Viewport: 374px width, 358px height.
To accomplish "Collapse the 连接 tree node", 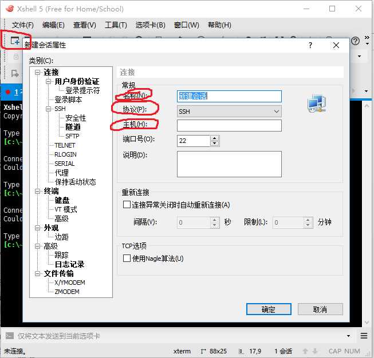I will [37, 72].
